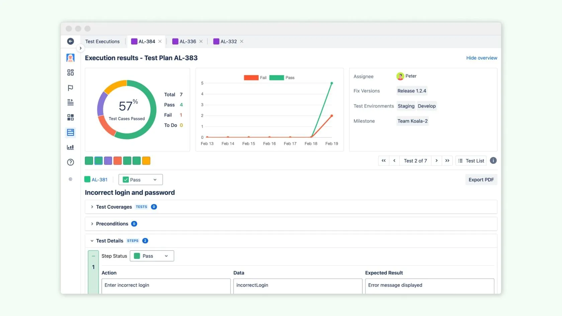Open the Step Status dropdown
562x316 pixels.
(x=152, y=256)
